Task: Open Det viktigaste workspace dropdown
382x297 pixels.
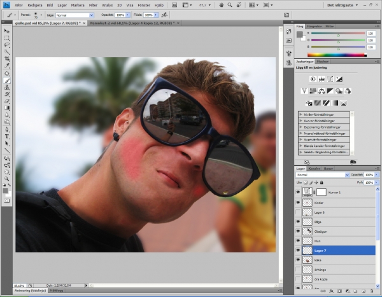Action: tap(343, 5)
